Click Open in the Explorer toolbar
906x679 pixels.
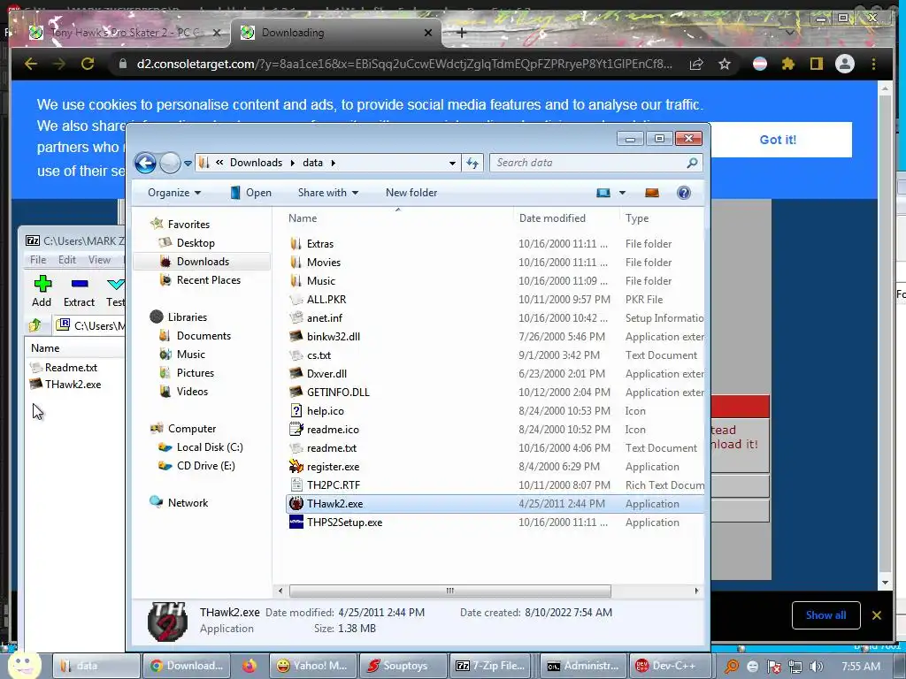[250, 193]
